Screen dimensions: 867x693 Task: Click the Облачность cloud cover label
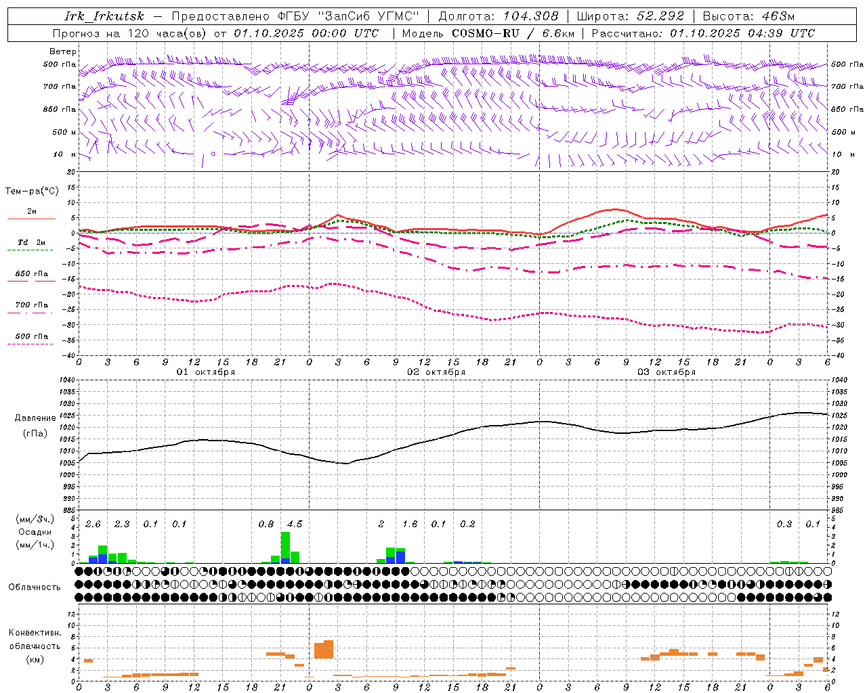point(35,587)
